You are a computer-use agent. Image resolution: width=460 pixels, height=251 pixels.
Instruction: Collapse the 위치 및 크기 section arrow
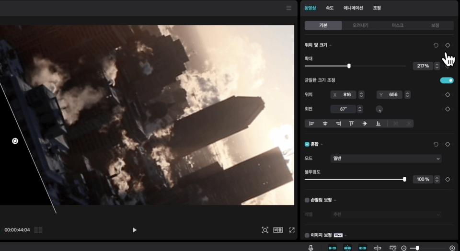coord(331,46)
